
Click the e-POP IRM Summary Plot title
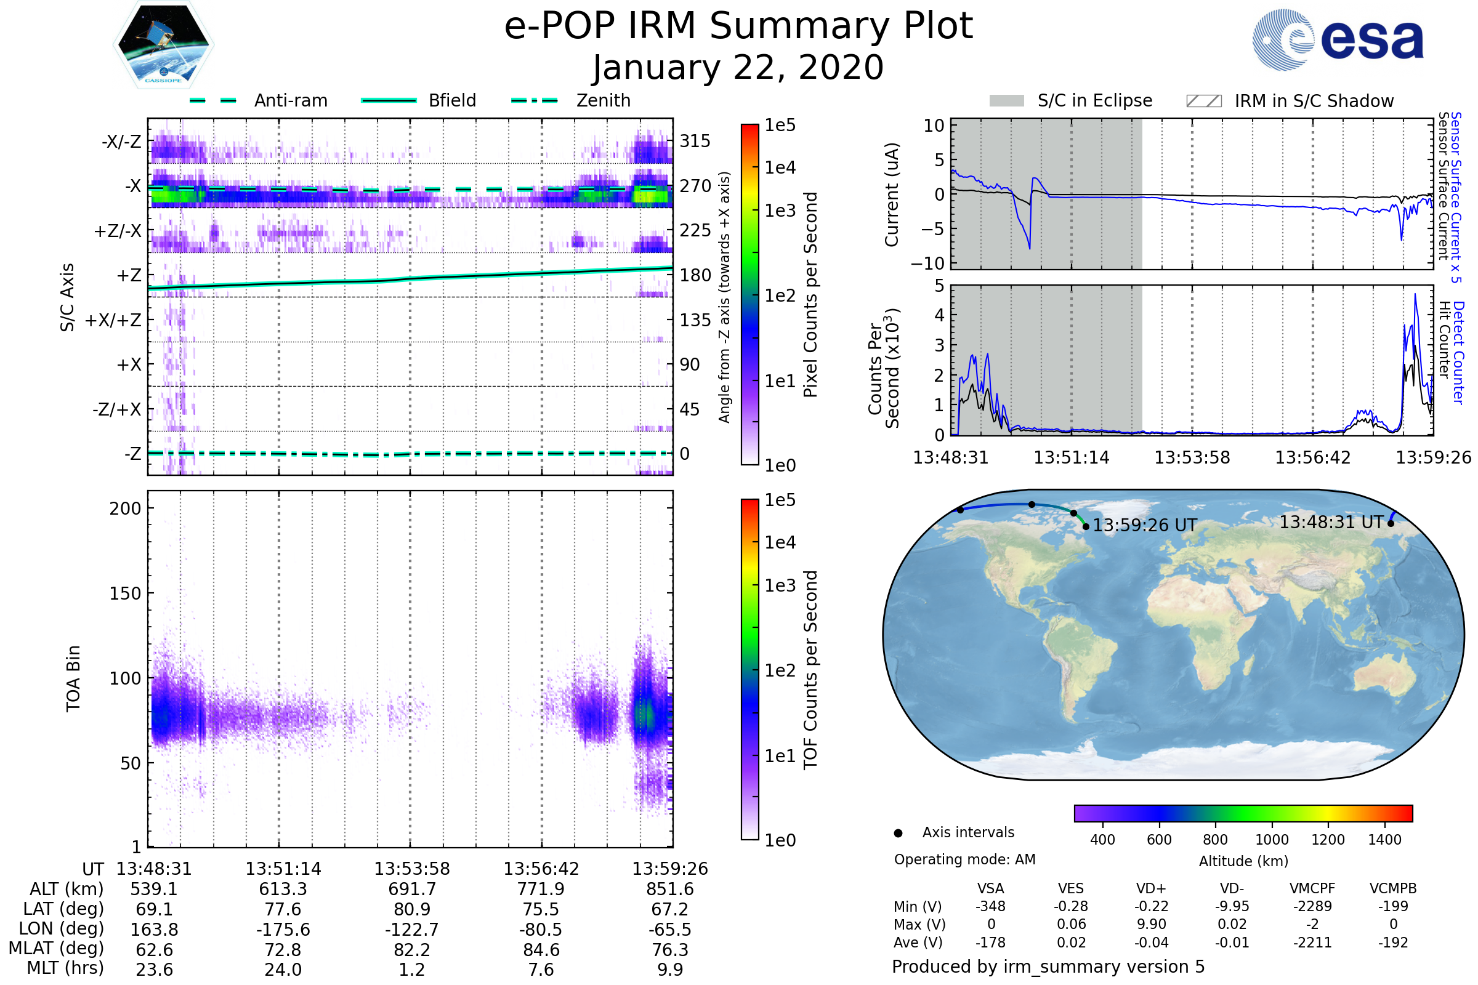pyautogui.click(x=738, y=26)
